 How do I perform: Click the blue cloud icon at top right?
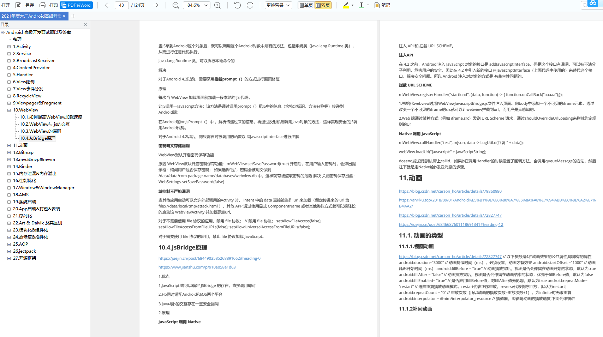pos(593,3)
